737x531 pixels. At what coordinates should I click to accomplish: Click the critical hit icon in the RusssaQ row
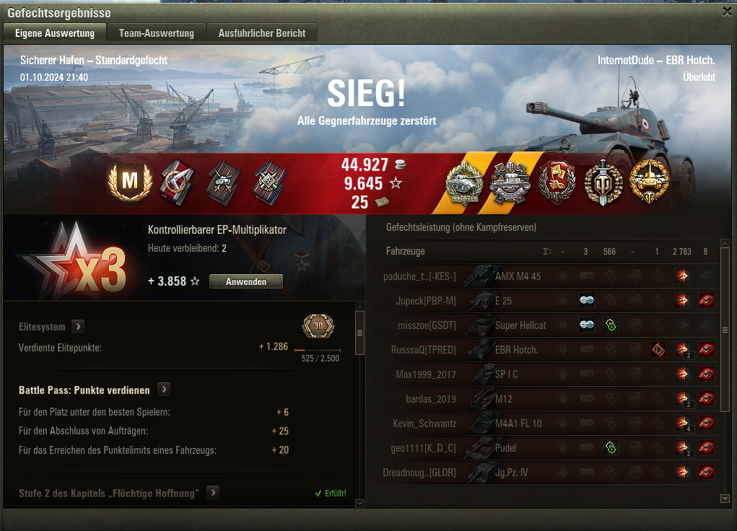coord(658,349)
